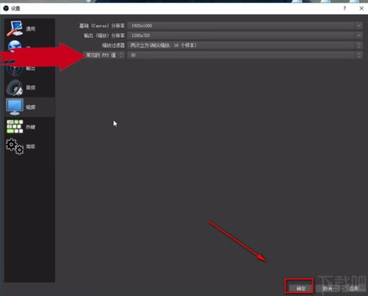Switch FPS type via Common FPS selector
The image size is (368, 296).
point(104,55)
